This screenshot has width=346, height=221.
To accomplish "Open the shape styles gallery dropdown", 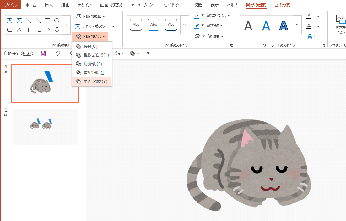I will [x=184, y=25].
